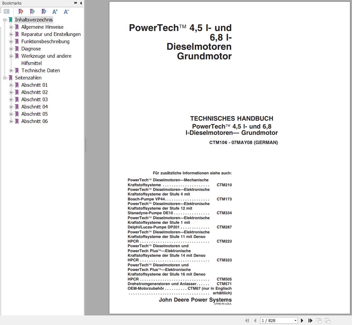Expand Allgemeine Hinweise bookmark node
Screen dimensions: 352x325
(11, 27)
